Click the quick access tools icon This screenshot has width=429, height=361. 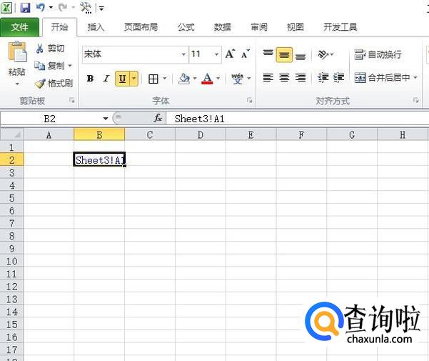(86, 8)
